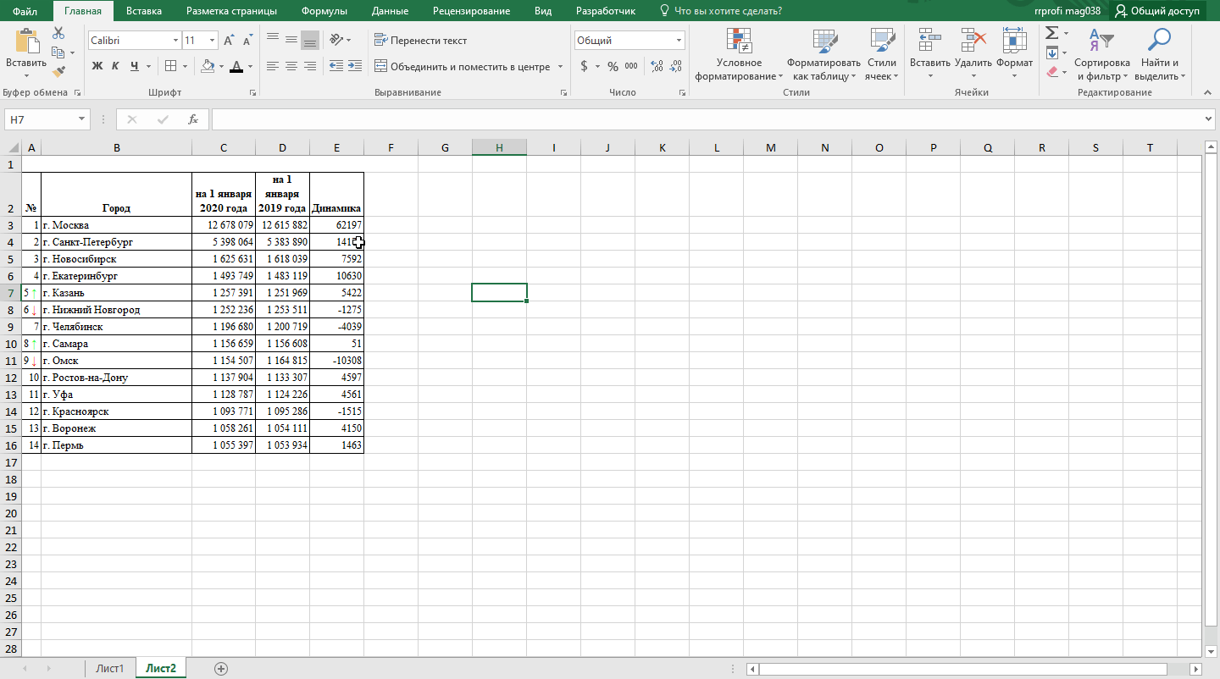Click the Clear eraser icon
This screenshot has height=679, width=1220.
point(1052,72)
